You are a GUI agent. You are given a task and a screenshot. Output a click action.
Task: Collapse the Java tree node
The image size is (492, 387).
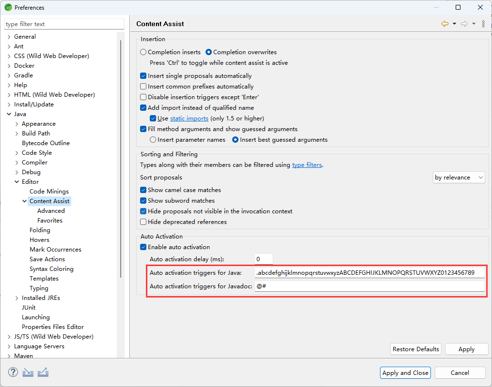click(9, 114)
